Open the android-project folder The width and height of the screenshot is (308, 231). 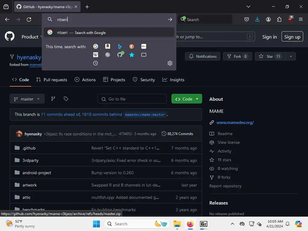(x=37, y=173)
